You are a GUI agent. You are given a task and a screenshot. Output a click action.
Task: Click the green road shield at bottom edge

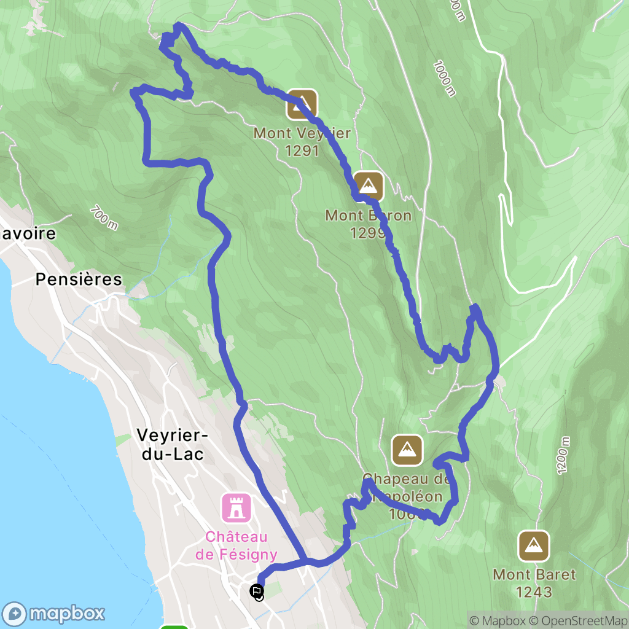tap(174, 626)
